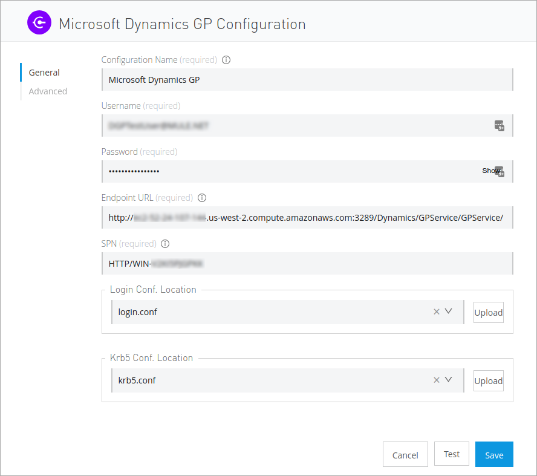Open the login.conf combo box
The height and width of the screenshot is (476, 537).
pos(272,312)
